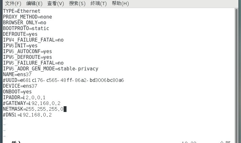Click the BOOTPROTO=static line
This screenshot has height=143, width=241.
coord(26,28)
